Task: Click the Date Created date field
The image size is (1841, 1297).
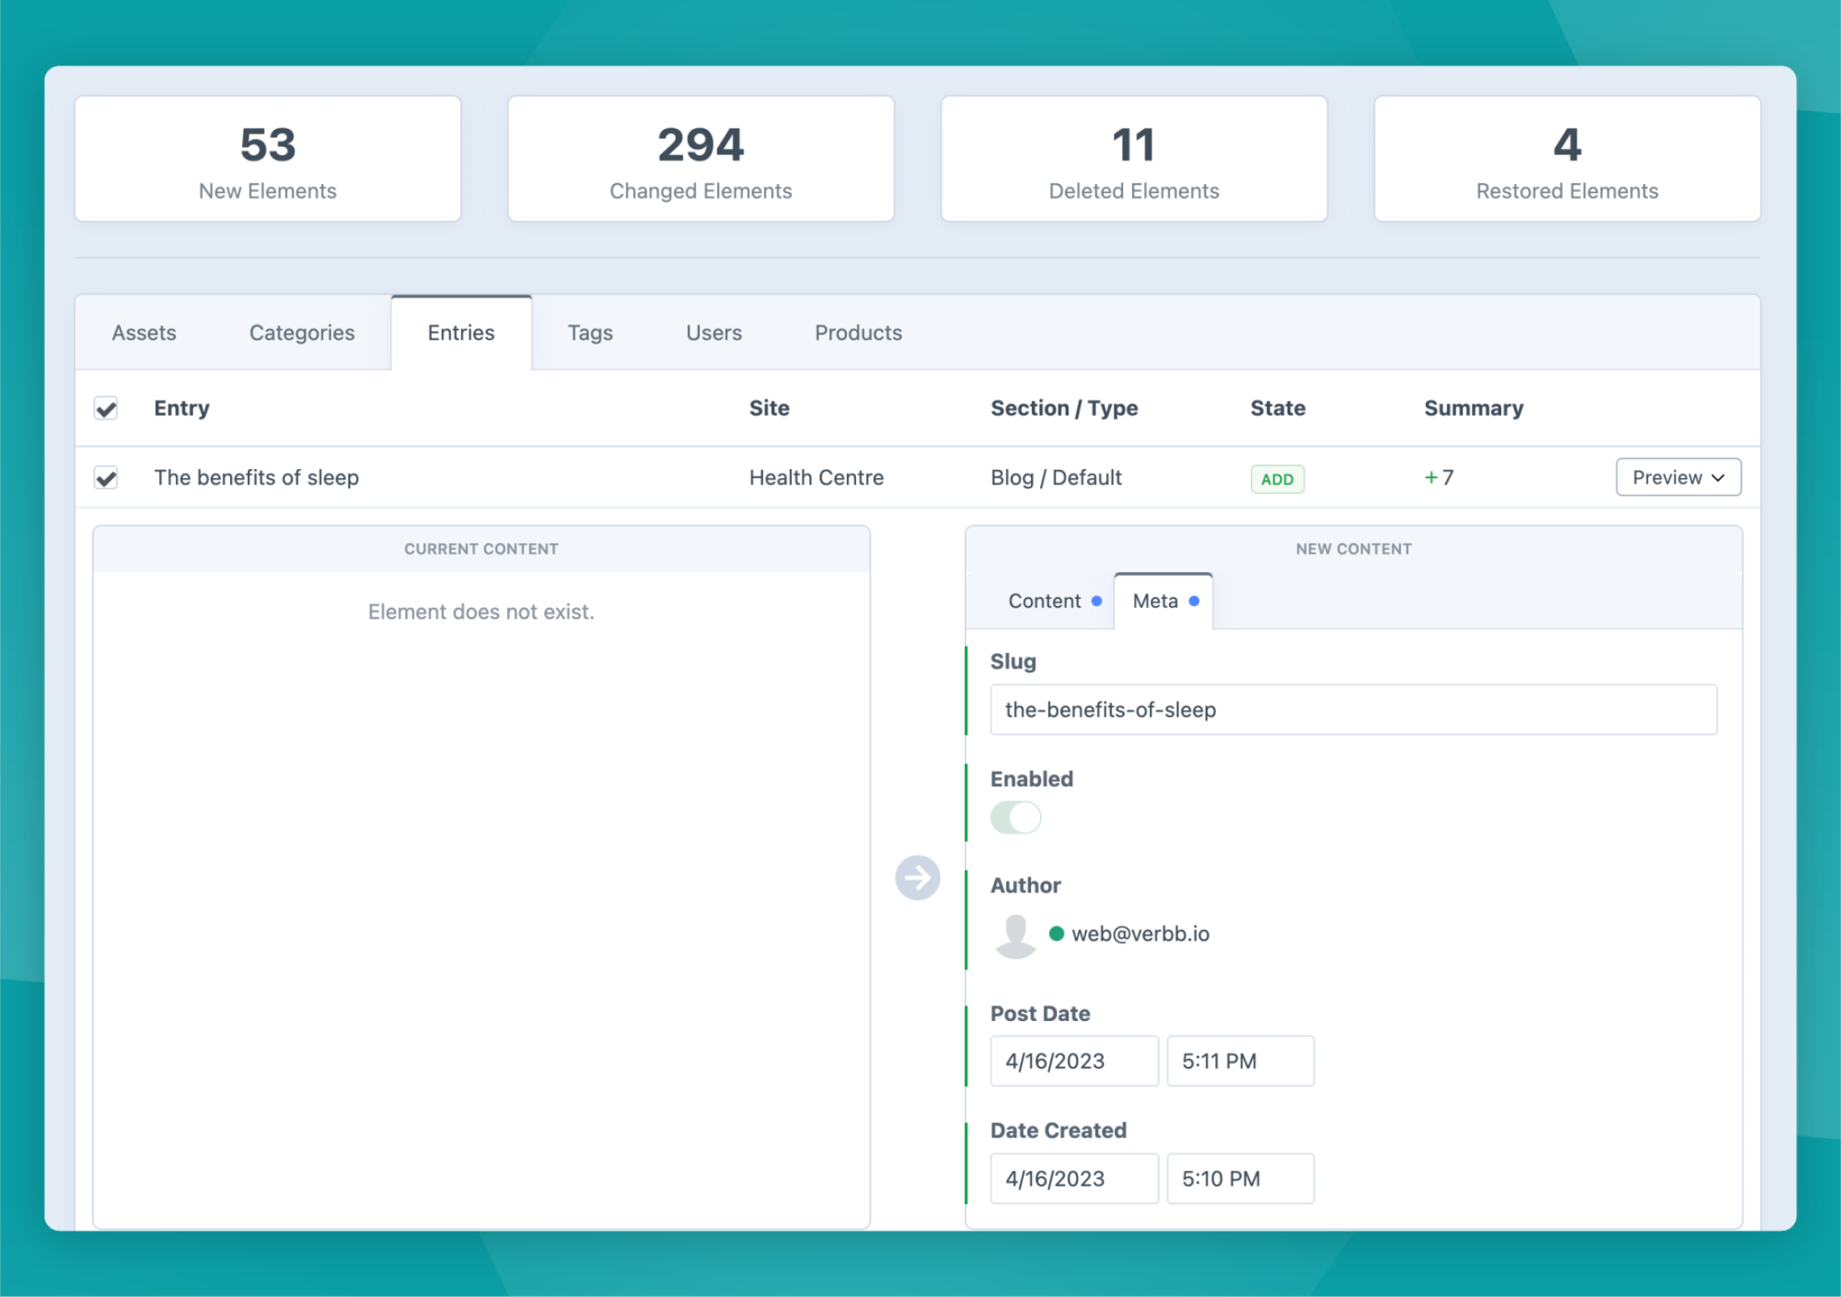Action: (x=1074, y=1178)
